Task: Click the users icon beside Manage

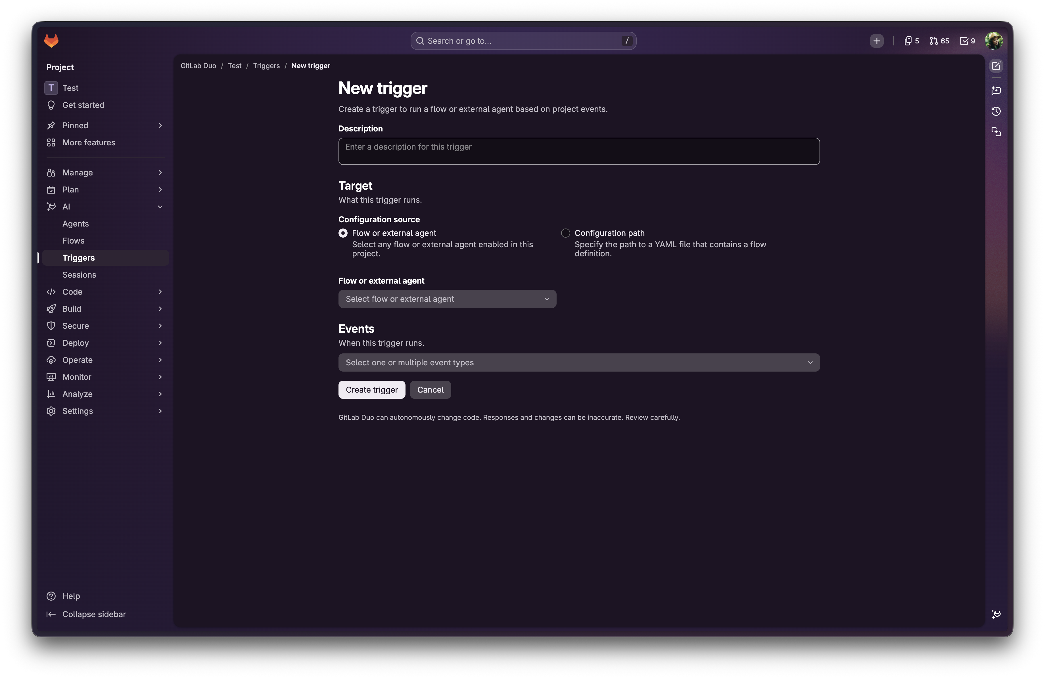Action: [51, 173]
